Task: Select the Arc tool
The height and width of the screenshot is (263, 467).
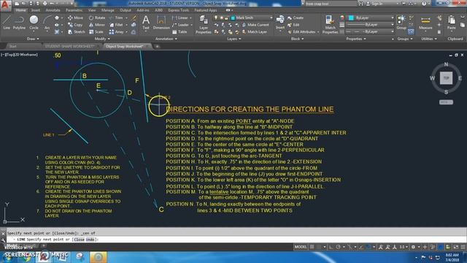Action: click(47, 23)
